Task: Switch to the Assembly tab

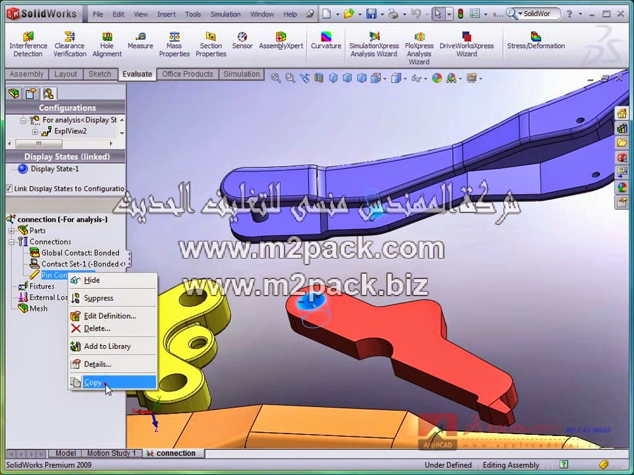Action: (26, 75)
